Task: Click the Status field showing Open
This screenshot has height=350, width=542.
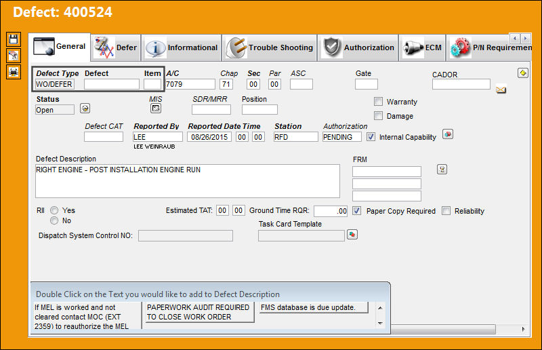Action: click(x=55, y=110)
